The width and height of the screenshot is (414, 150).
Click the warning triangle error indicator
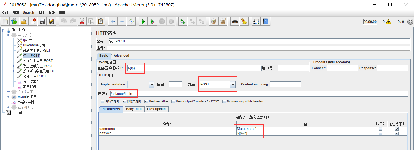(388, 22)
